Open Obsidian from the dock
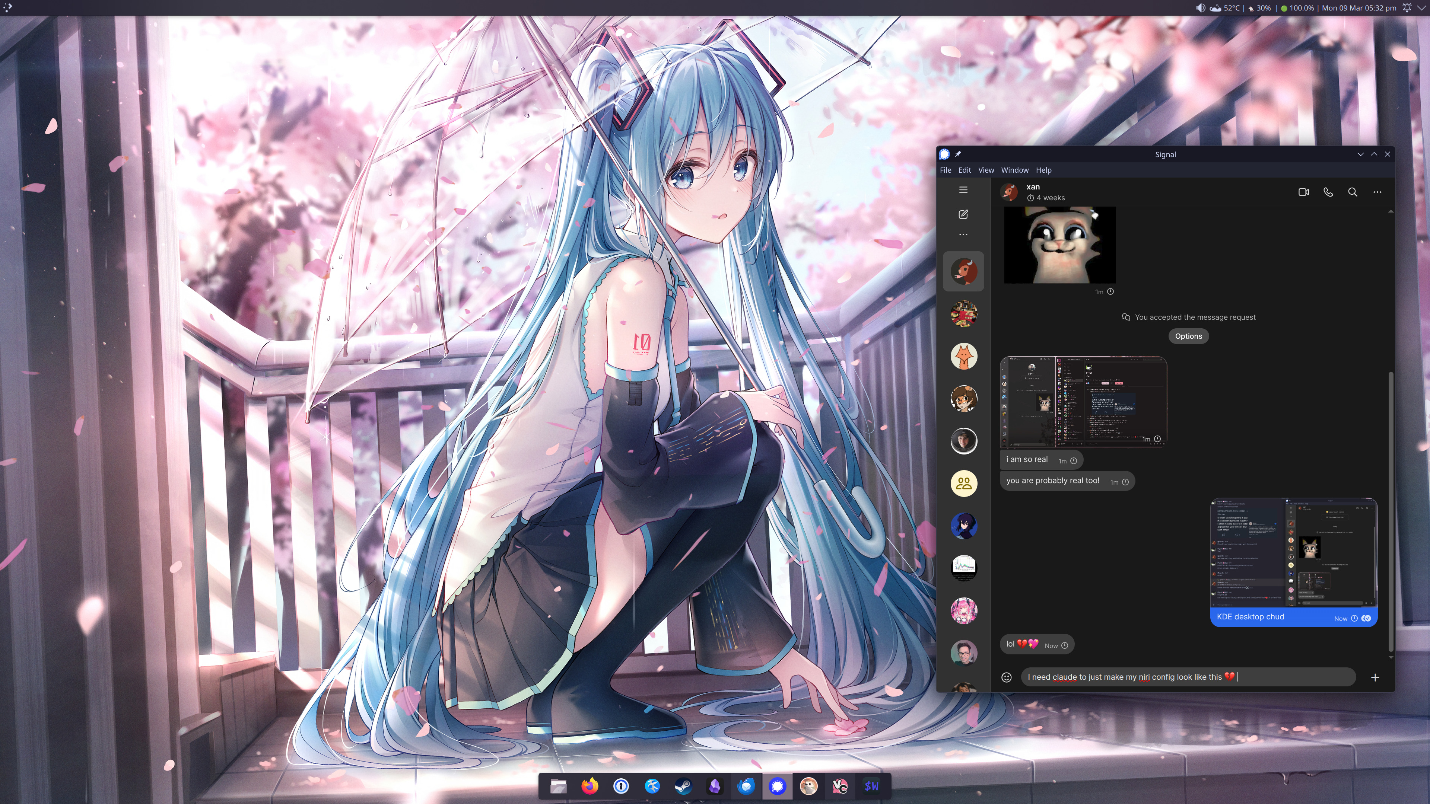 (715, 786)
